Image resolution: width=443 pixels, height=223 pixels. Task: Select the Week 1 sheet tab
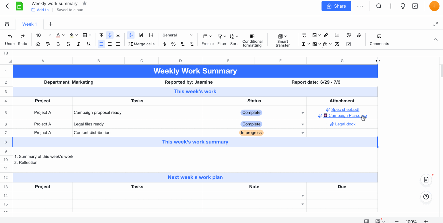click(x=30, y=24)
